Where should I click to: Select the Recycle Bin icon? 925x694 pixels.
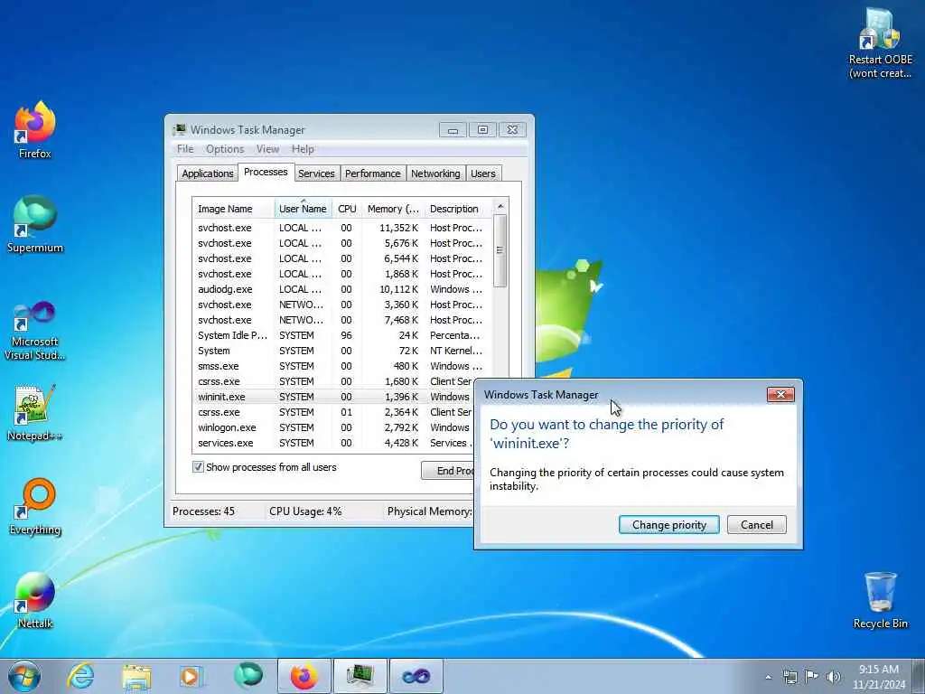tap(880, 600)
